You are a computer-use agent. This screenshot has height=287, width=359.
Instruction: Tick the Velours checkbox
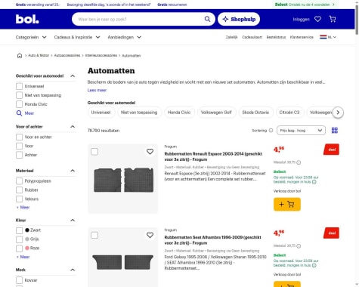point(19,199)
